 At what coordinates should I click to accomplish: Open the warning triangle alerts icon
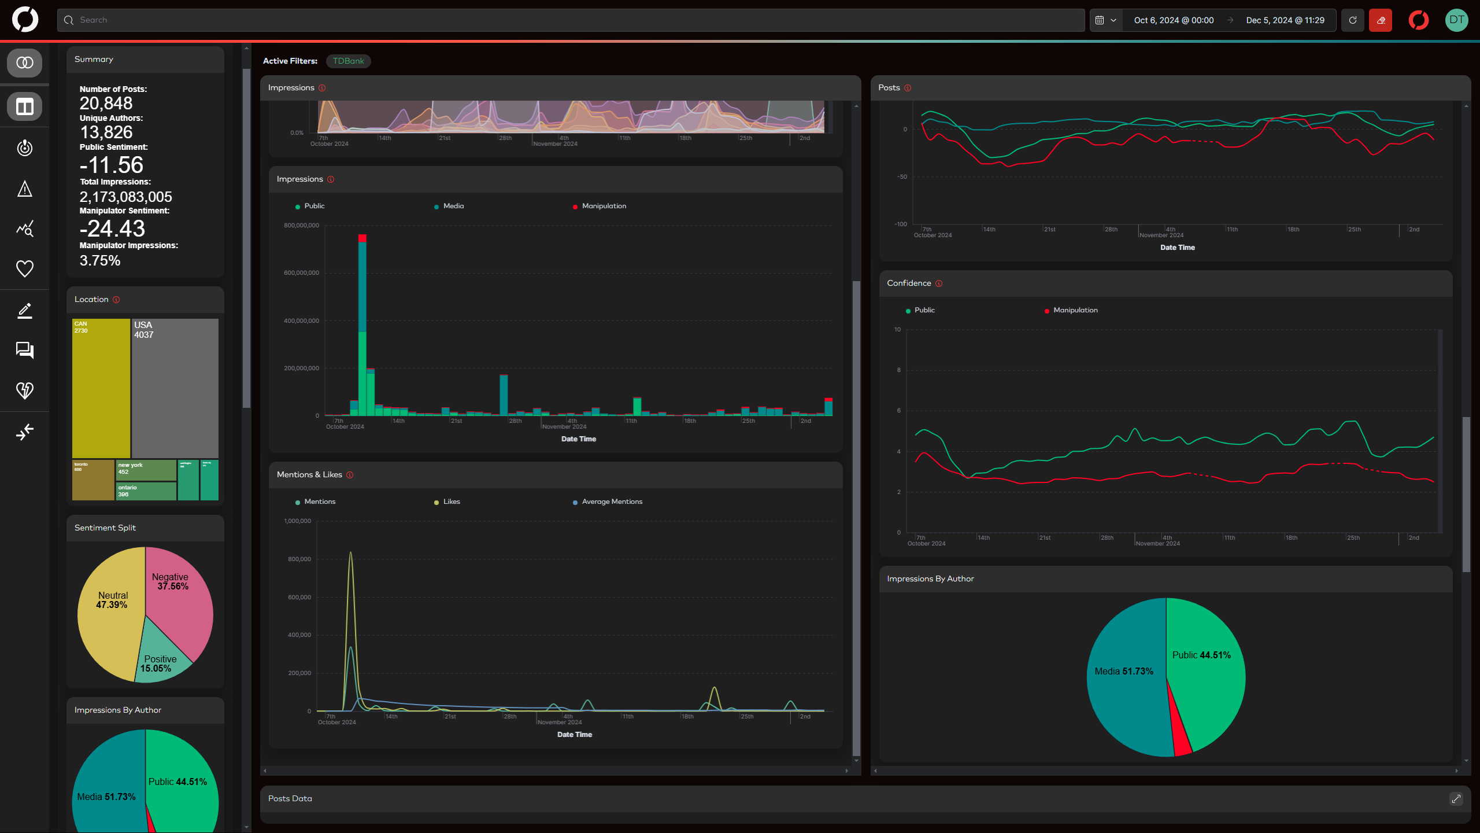coord(24,189)
